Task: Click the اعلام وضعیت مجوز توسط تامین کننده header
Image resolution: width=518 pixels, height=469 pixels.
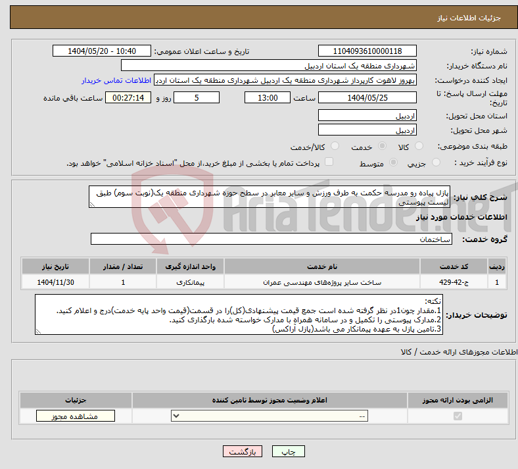Action: [270, 400]
